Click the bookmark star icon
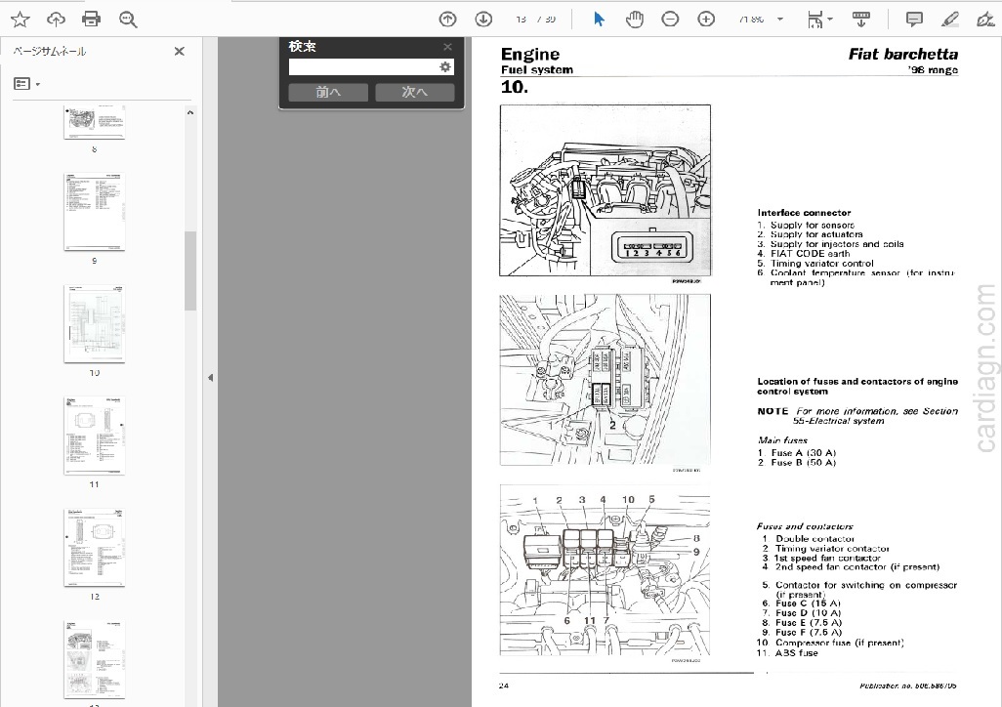Viewport: 1002px width, 707px height. click(x=21, y=20)
